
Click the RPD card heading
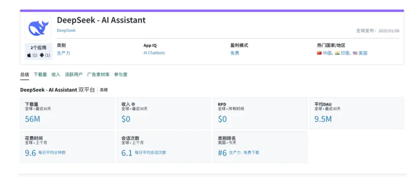tap(222, 104)
